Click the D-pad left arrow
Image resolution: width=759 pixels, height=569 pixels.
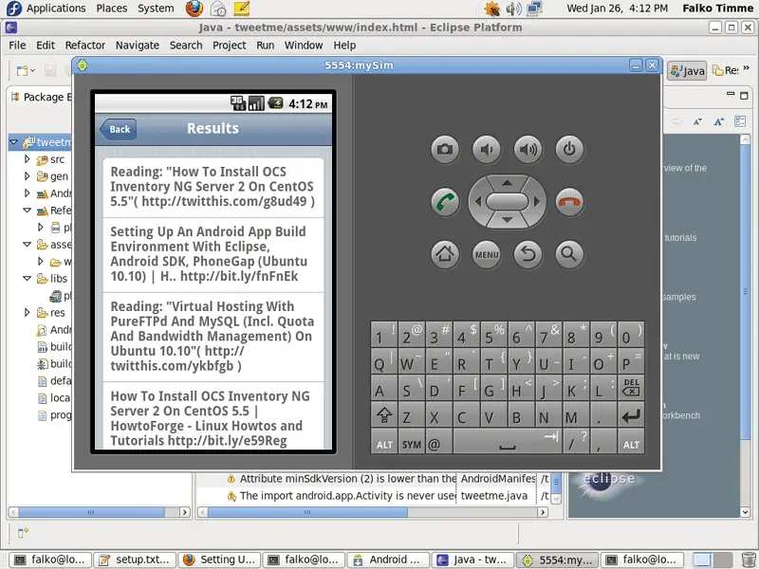click(478, 202)
